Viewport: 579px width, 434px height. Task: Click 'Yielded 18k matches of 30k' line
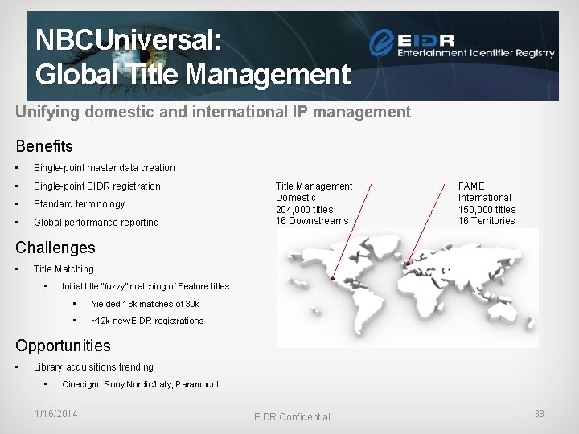145,304
